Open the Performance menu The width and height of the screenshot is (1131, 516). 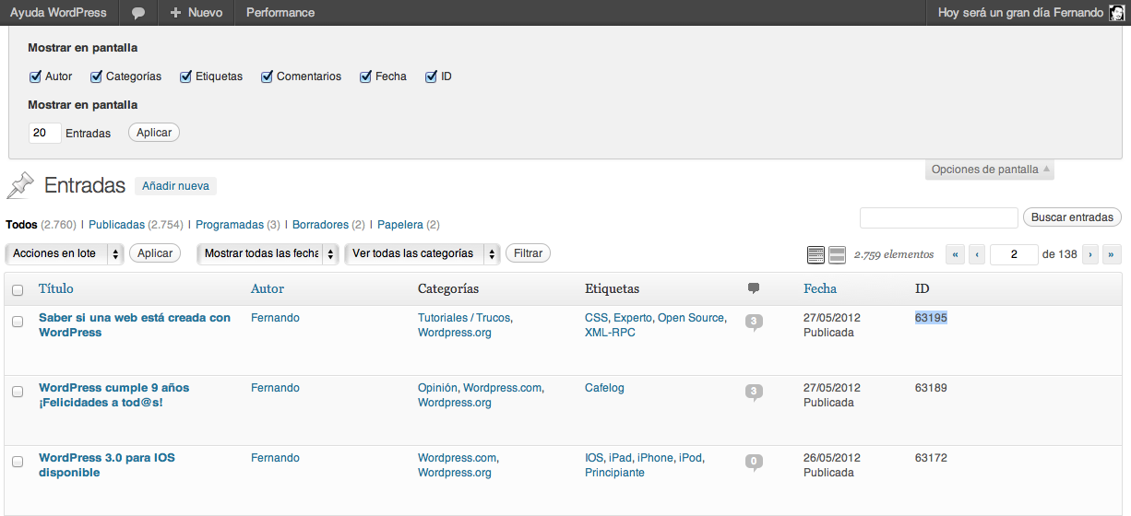(x=280, y=13)
